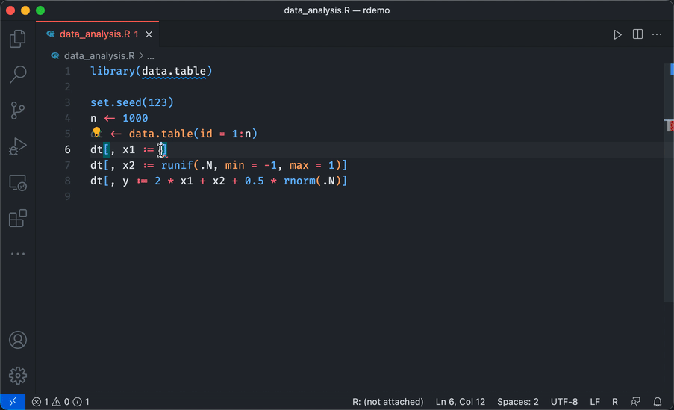
Task: Click the Accounts icon
Action: point(18,340)
